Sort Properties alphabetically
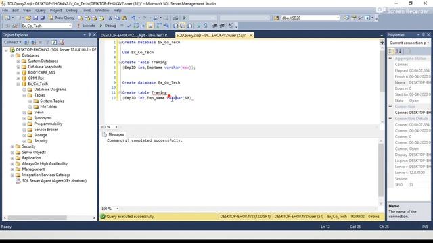The image size is (433, 243). pos(398,51)
